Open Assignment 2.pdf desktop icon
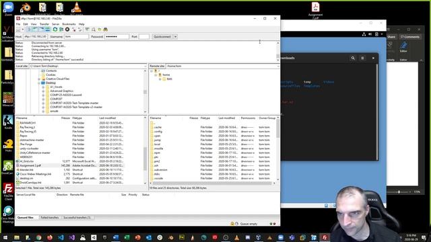 [315, 11]
